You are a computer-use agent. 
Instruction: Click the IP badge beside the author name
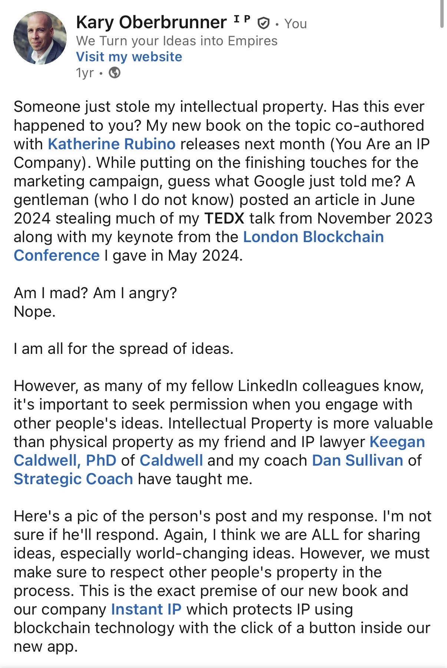tap(242, 20)
